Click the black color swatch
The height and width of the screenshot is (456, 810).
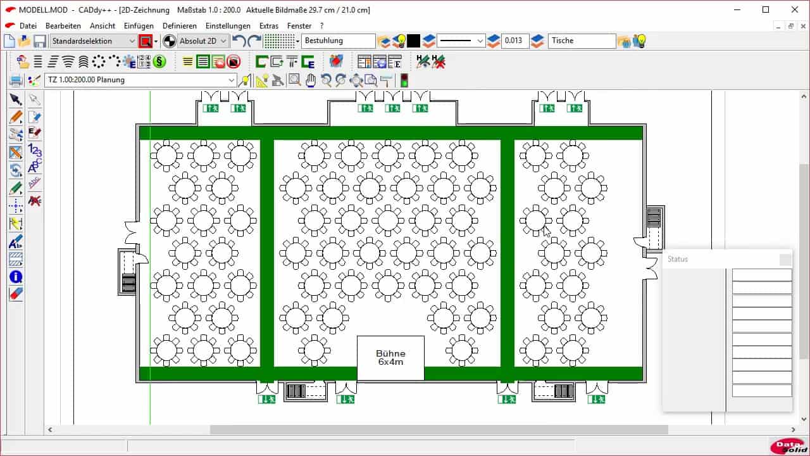413,41
